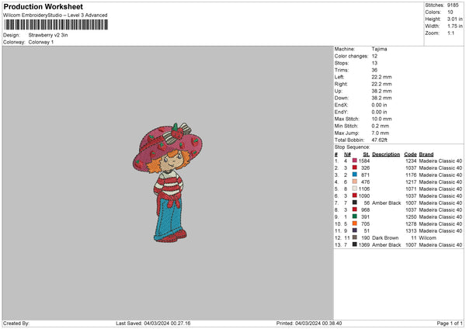Click the Code column header
Viewport: 466px width, 329px height.
click(x=410, y=153)
